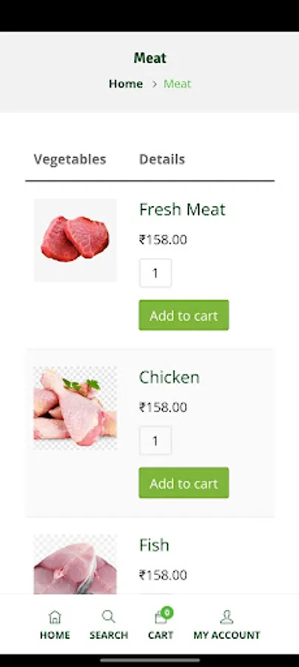Screen dimensions: 299x667
Task: Open the CART bag icon
Action: (x=161, y=617)
